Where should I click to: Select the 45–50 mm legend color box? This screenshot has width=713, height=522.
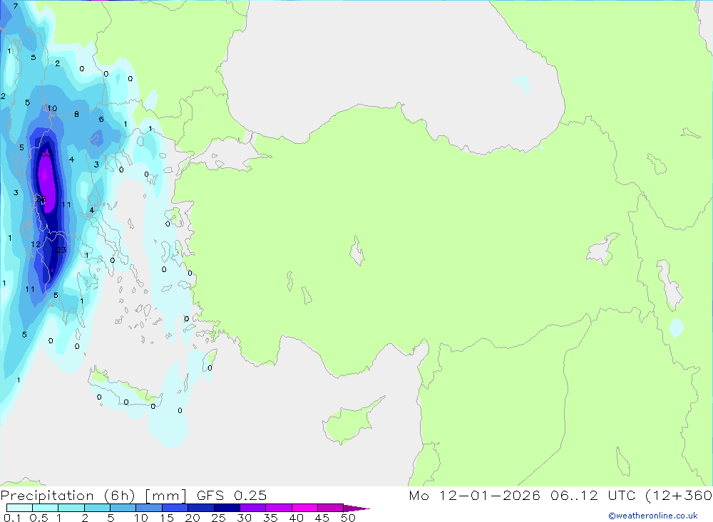(x=330, y=508)
